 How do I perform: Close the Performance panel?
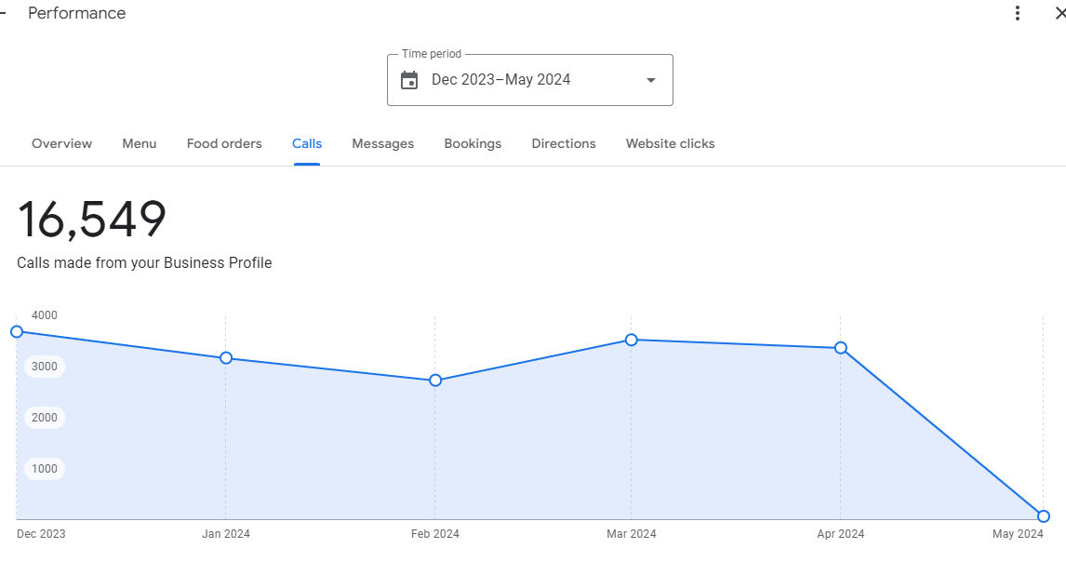(x=1059, y=13)
